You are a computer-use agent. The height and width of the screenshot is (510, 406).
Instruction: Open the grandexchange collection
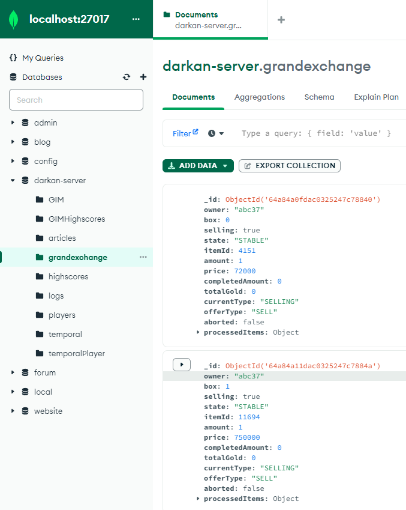78,257
